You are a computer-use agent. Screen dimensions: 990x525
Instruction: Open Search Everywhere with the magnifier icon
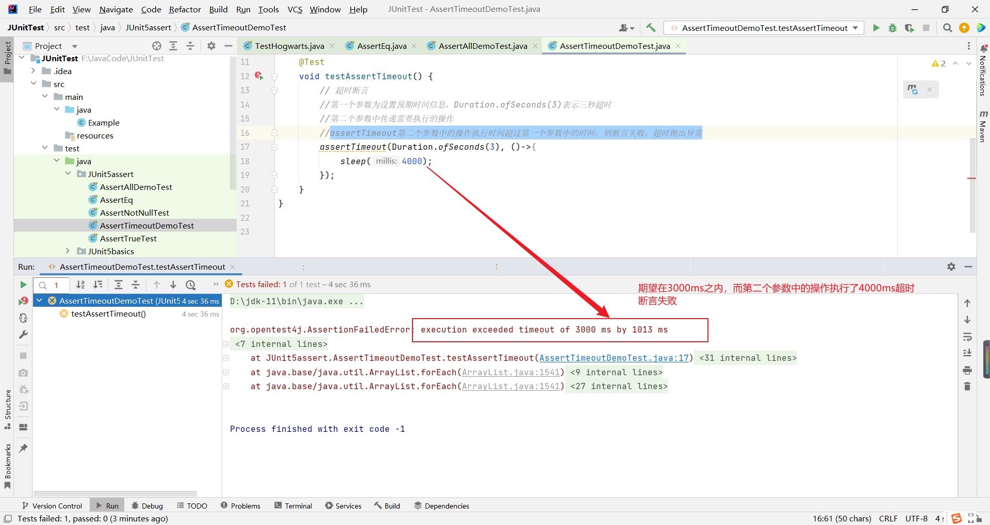pos(947,28)
